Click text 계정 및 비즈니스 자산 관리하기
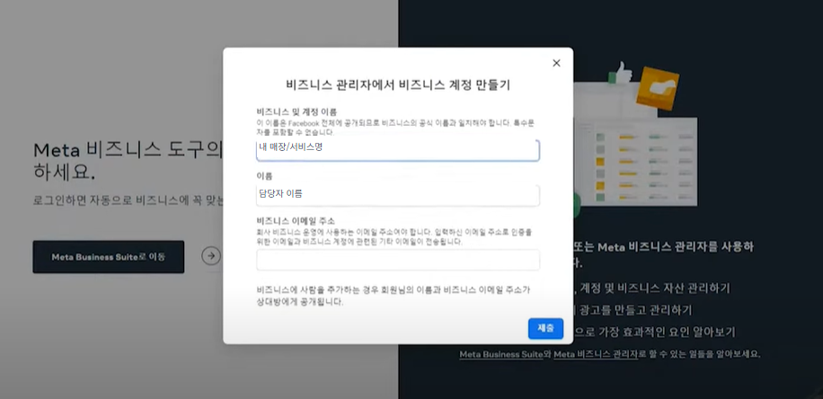823x399 pixels. pyautogui.click(x=656, y=288)
